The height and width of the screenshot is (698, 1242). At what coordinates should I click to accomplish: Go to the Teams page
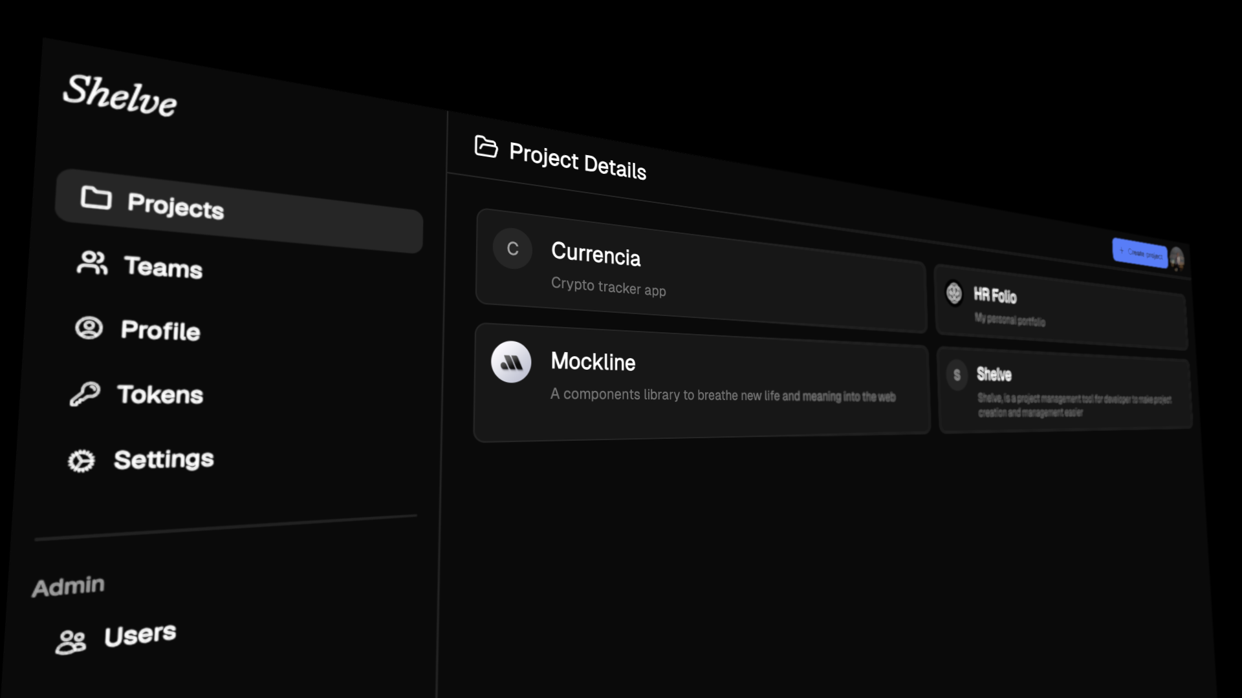point(163,267)
